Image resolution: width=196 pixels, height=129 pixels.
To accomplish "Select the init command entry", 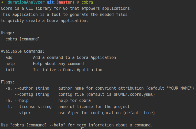I will (10, 70).
